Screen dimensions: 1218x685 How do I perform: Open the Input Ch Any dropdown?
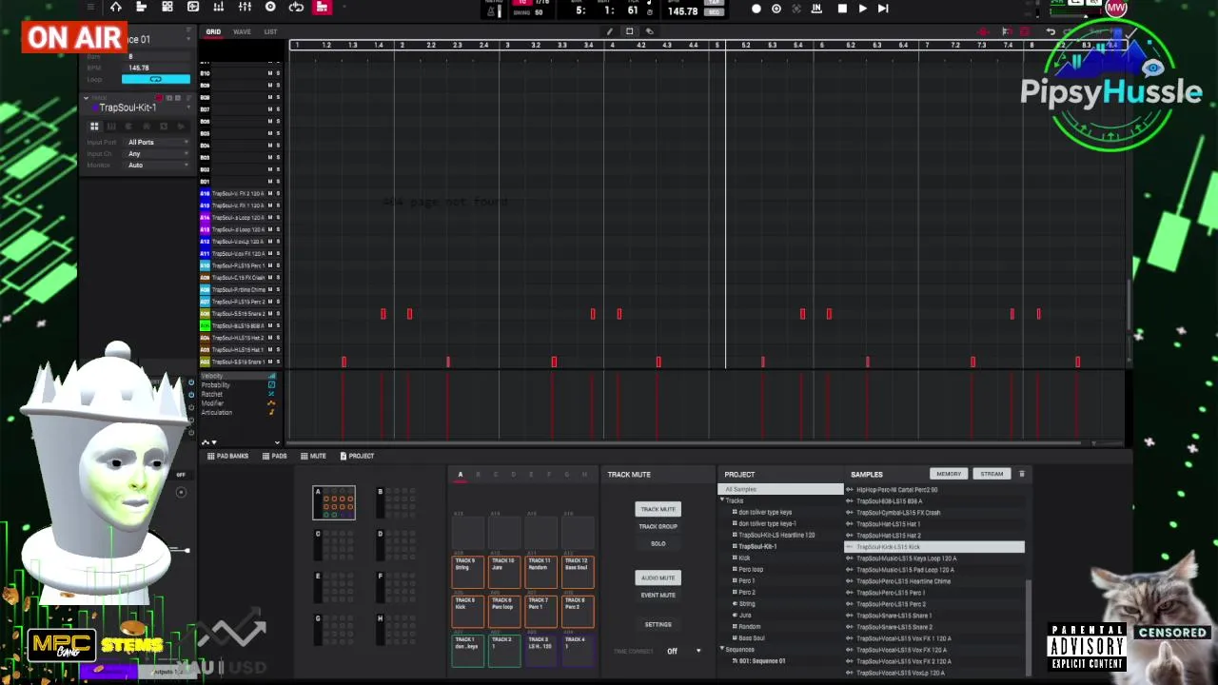click(158, 154)
